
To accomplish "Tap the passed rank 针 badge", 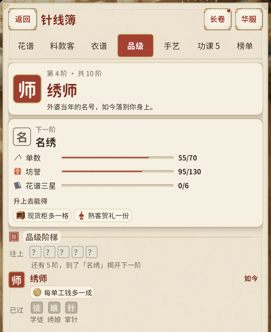I will 71,308.
